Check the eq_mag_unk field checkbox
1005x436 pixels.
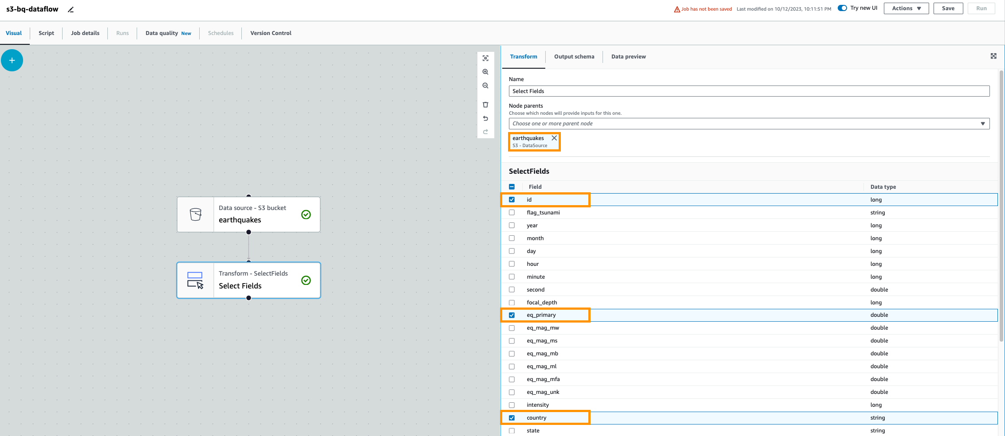pos(512,392)
